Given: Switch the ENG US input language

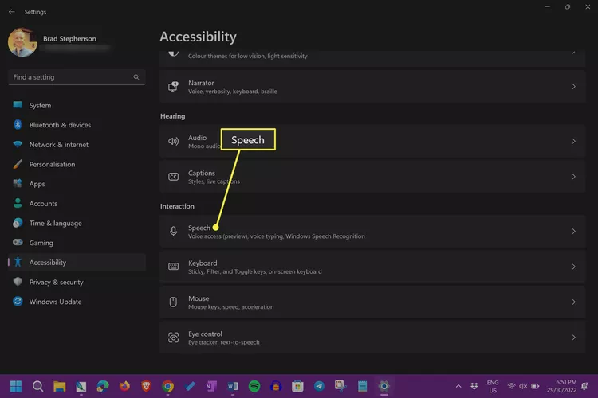Looking at the screenshot, I should [x=493, y=387].
